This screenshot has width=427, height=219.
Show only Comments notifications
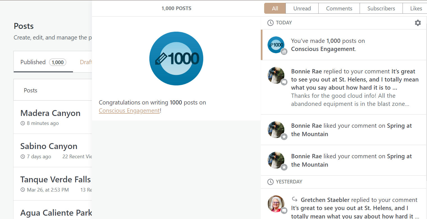point(339,8)
